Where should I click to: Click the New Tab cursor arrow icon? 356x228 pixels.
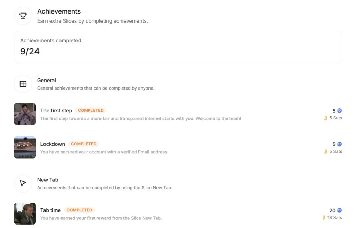[23, 183]
